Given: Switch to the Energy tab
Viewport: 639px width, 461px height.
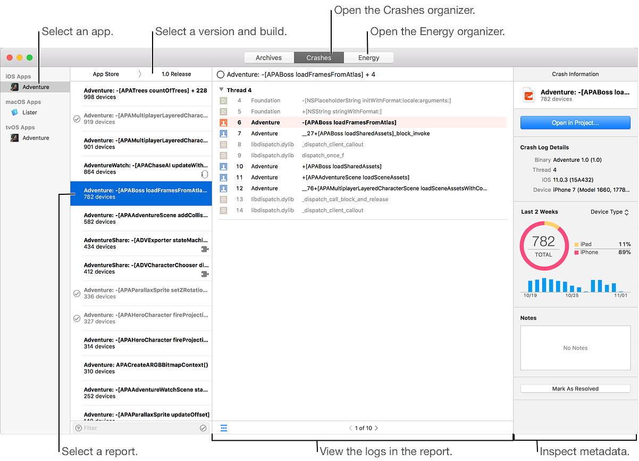Looking at the screenshot, I should pyautogui.click(x=369, y=57).
